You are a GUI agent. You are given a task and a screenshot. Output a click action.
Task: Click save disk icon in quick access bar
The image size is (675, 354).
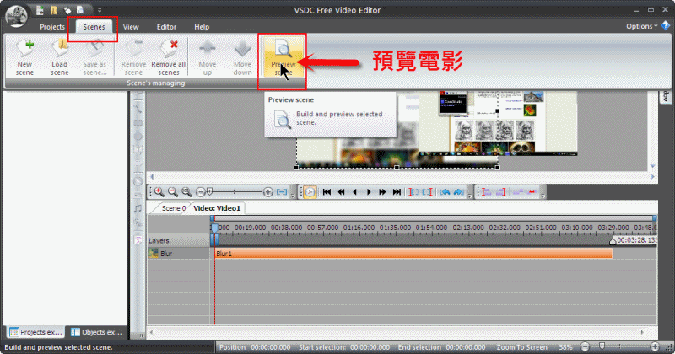pos(67,10)
